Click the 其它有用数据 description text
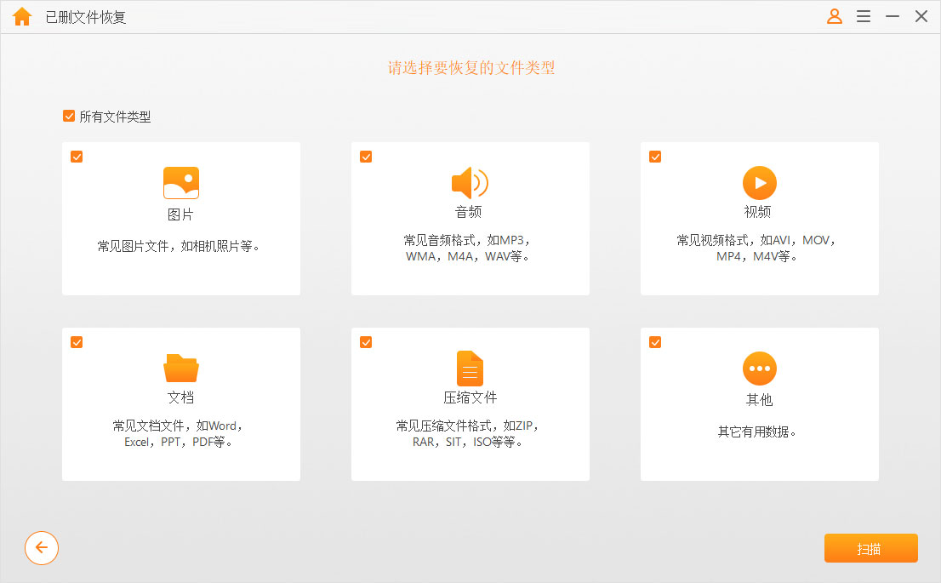941x583 pixels. click(x=759, y=432)
